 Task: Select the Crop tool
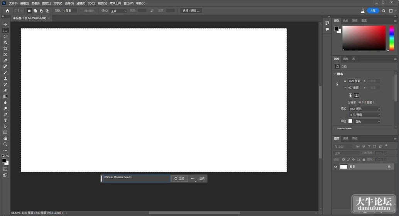(x=5, y=48)
